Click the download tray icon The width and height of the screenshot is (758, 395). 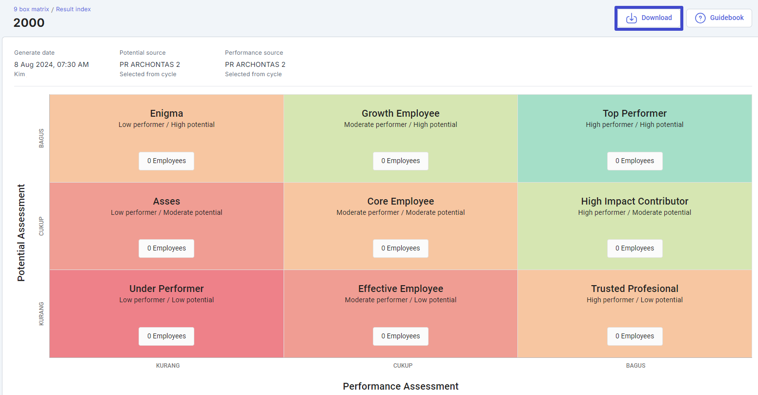(x=632, y=18)
